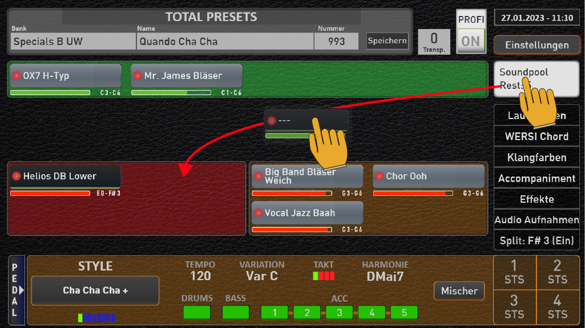This screenshot has height=328, width=585.
Task: Click the TAKT beat indicator
Action: 324,276
